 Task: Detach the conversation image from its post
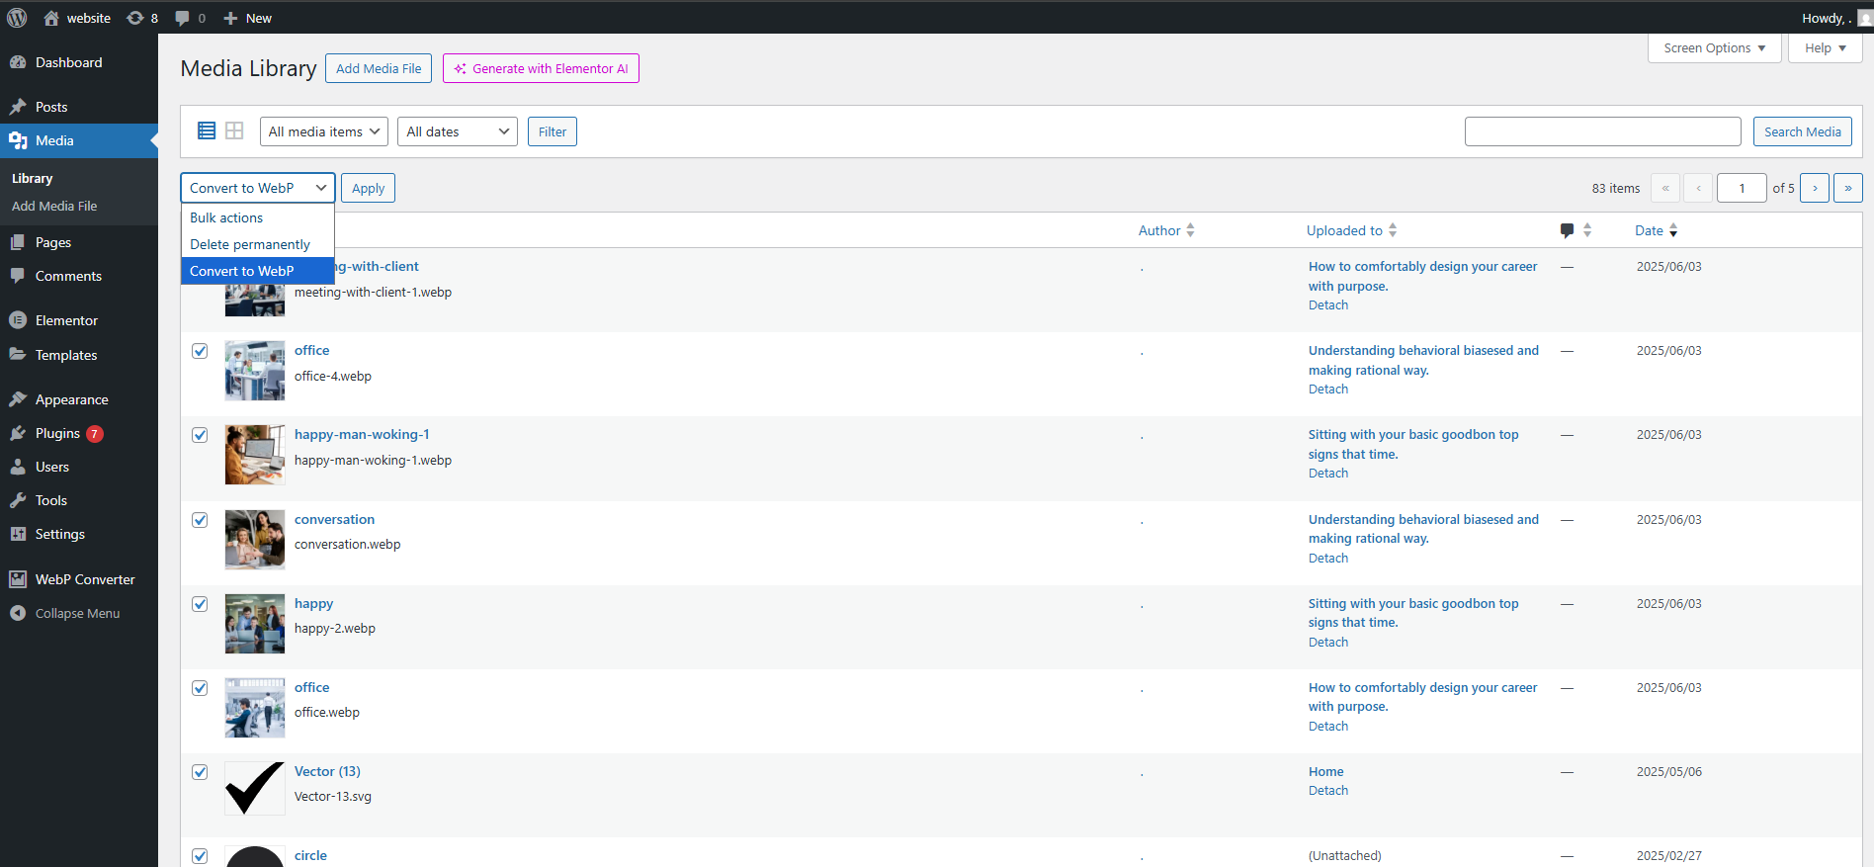point(1328,559)
